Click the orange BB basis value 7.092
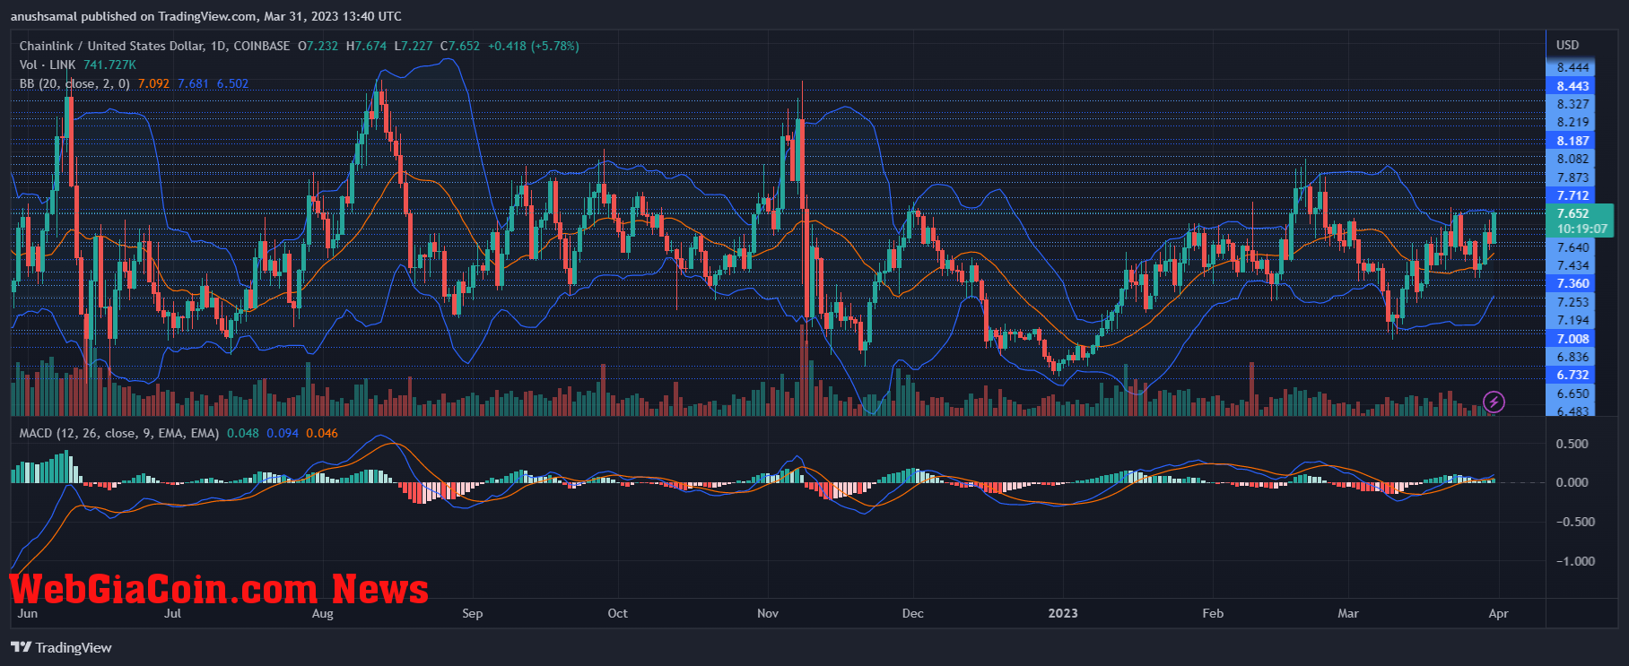This screenshot has width=1629, height=666. click(153, 83)
